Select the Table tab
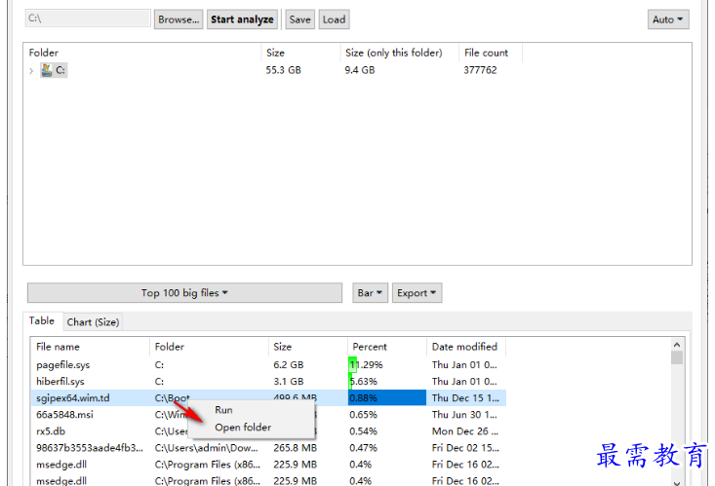This screenshot has height=486, width=715. (42, 321)
